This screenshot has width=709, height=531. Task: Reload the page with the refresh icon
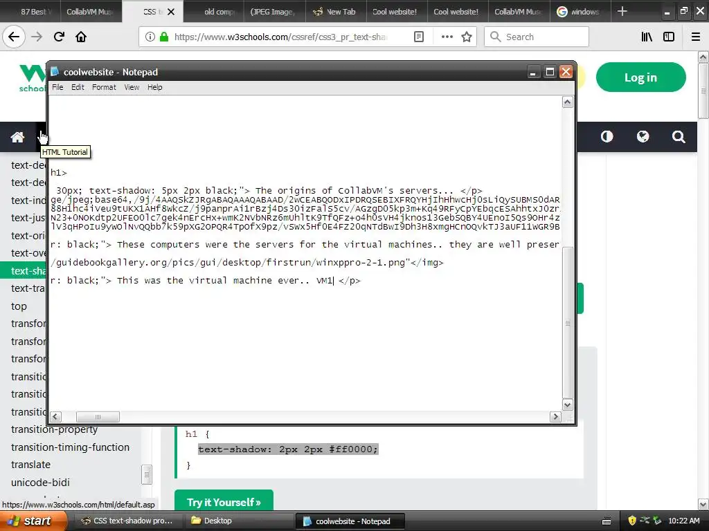[x=59, y=37]
